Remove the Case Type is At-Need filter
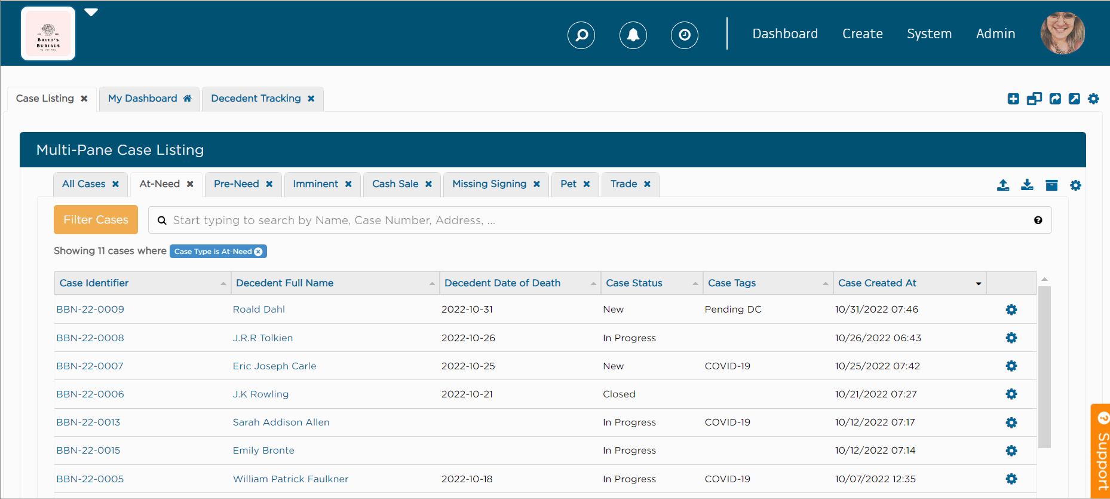 coord(258,252)
